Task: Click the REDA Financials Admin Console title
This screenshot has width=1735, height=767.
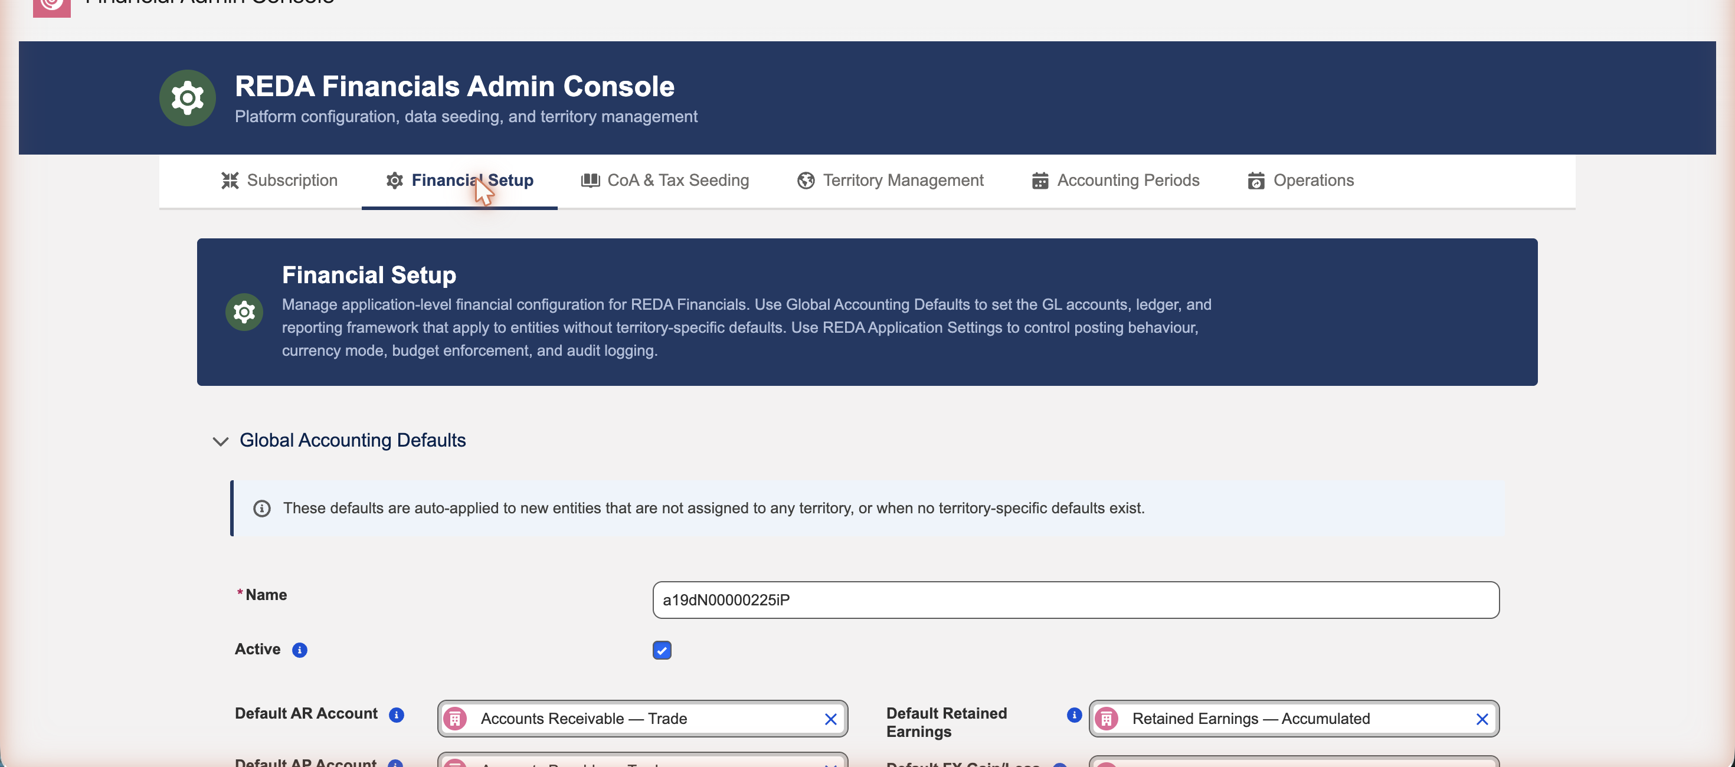Action: tap(454, 86)
